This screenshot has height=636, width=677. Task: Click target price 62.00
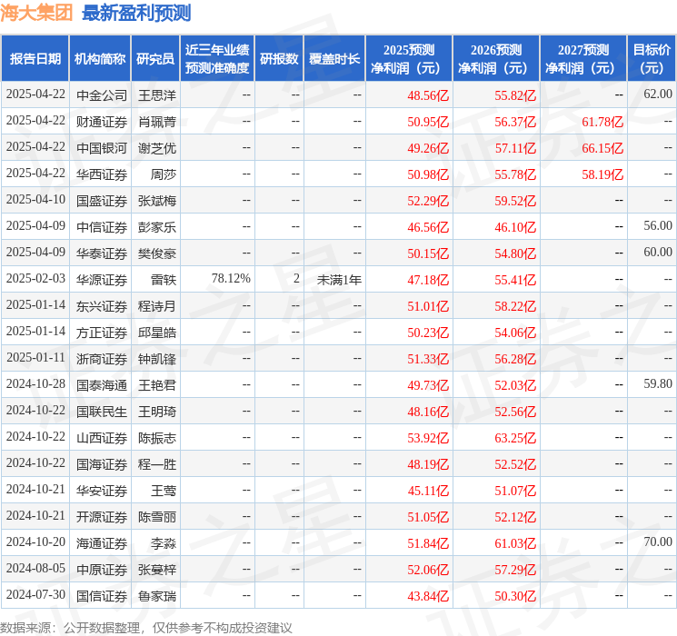click(x=658, y=94)
